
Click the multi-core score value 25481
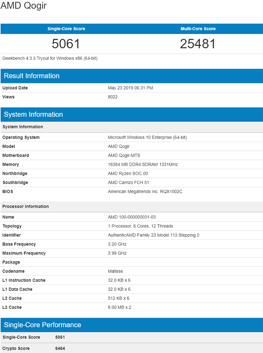(x=198, y=44)
